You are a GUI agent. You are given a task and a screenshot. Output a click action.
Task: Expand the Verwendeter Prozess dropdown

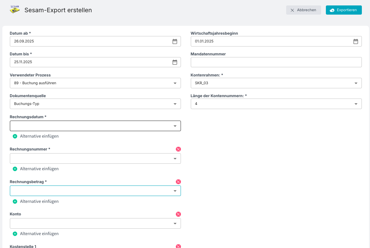tap(175, 83)
